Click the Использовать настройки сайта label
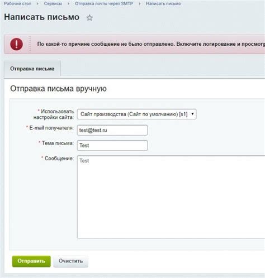This screenshot has width=265, height=278. (x=54, y=114)
